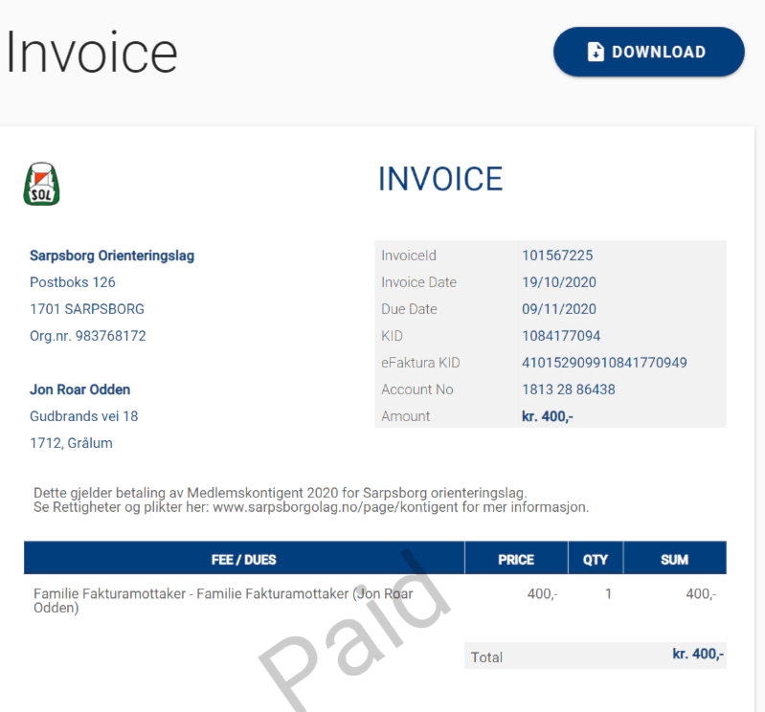
Task: Click the SOL club logo
Action: click(x=41, y=184)
